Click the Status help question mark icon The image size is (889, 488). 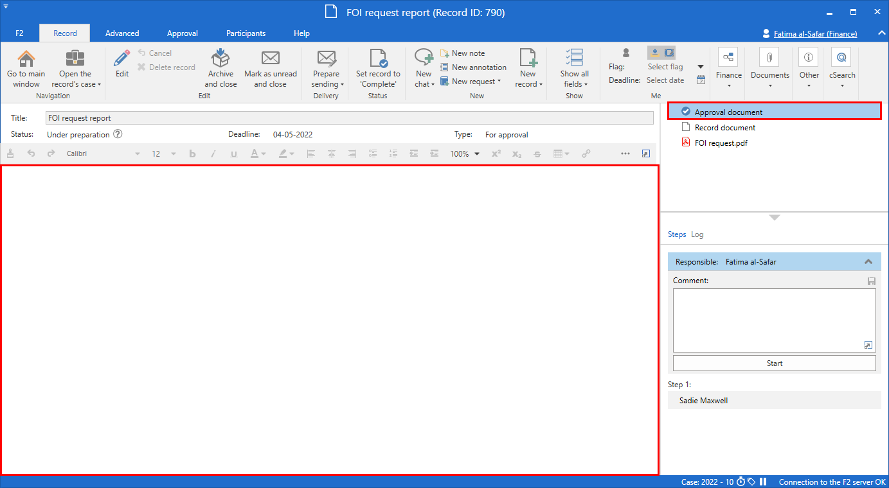118,134
